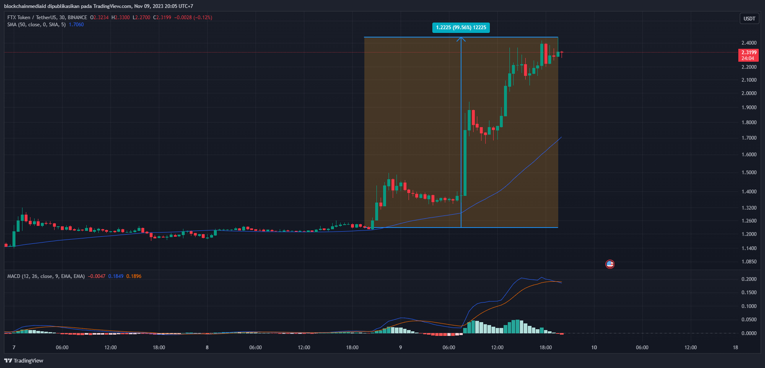Click the low price L2.2700

coord(142,17)
